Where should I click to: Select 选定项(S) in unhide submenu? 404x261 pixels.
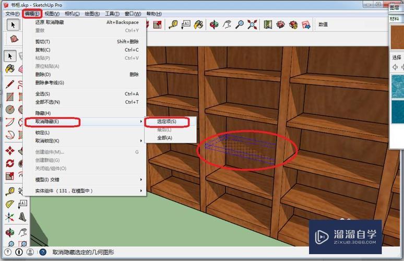(170, 121)
